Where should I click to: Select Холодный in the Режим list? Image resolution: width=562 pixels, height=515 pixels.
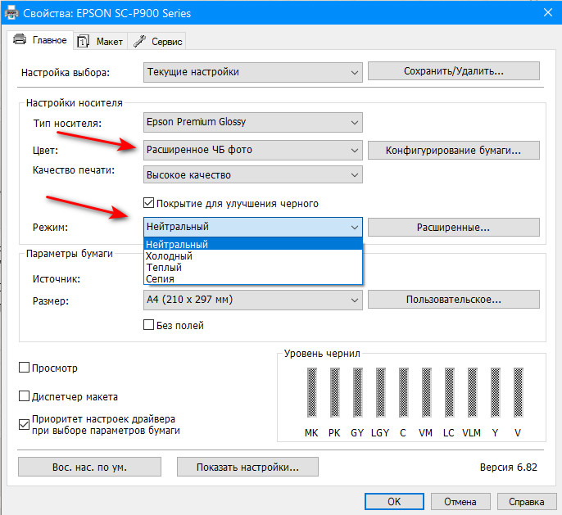coord(253,256)
